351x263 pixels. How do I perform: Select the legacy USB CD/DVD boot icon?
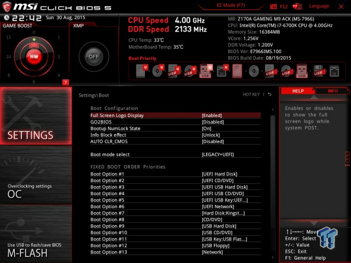point(286,71)
